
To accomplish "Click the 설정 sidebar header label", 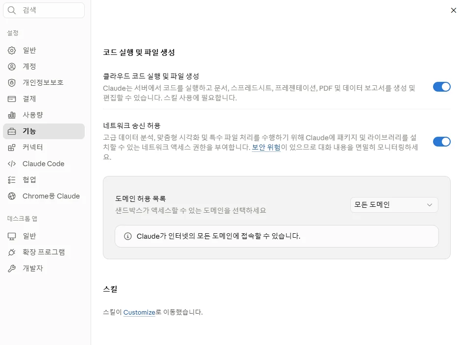I will (13, 33).
